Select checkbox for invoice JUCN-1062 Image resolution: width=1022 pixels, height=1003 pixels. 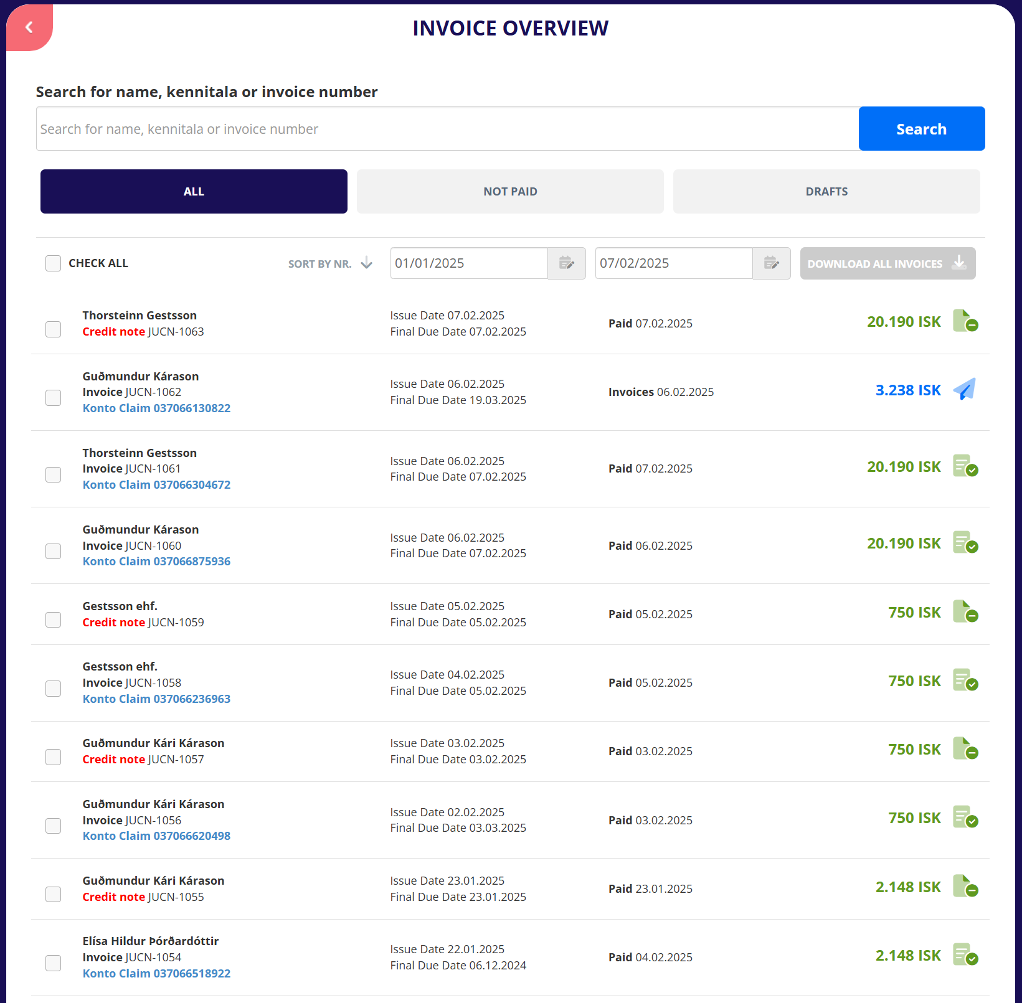click(x=53, y=398)
